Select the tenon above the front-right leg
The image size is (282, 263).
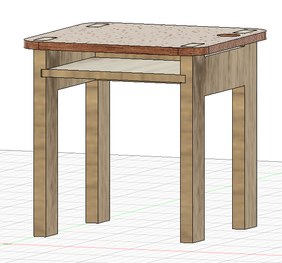click(x=192, y=45)
